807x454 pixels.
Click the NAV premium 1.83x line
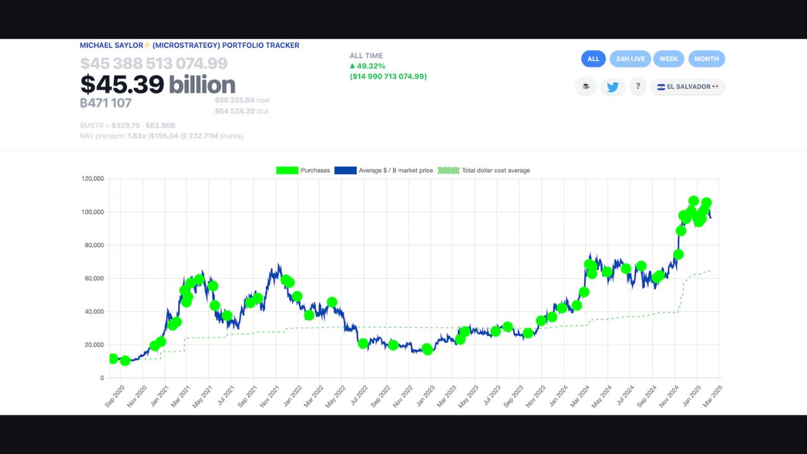click(161, 136)
